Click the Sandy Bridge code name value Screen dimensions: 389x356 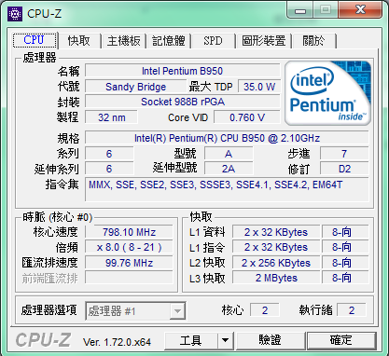(135, 87)
